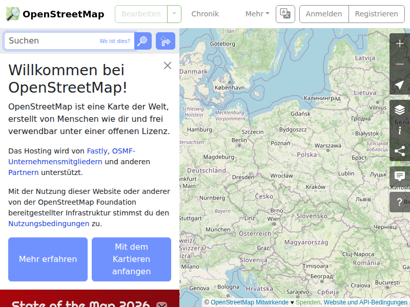Click the Warszawa label on the map

point(328,146)
